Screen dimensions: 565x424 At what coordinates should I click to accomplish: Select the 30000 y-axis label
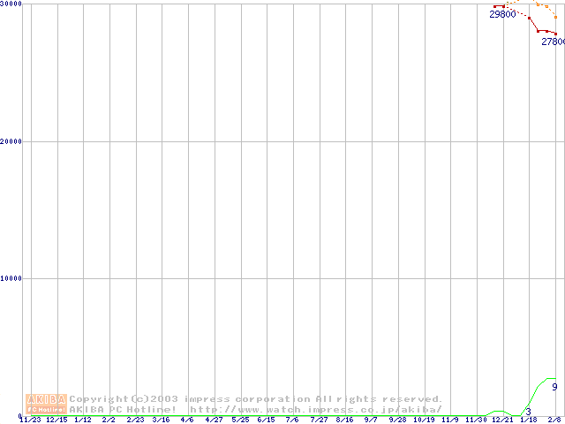tap(11, 4)
